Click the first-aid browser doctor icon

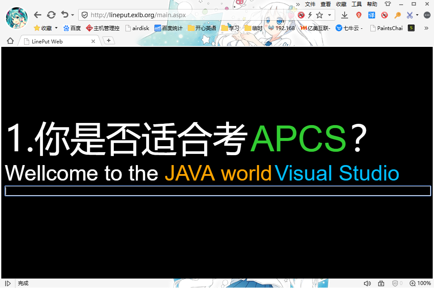pos(381,283)
